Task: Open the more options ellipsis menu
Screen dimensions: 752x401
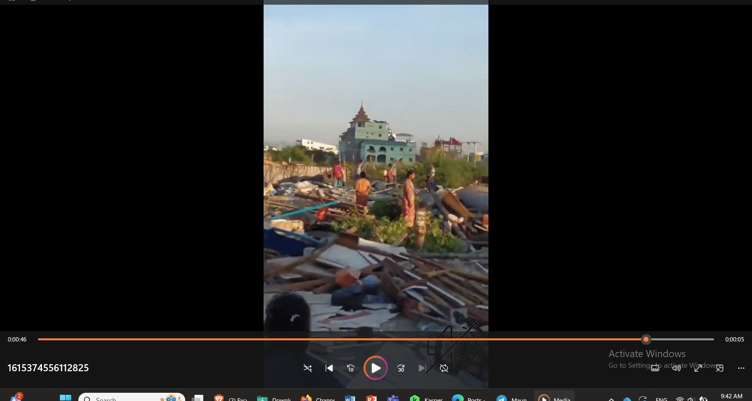Action: pos(741,368)
